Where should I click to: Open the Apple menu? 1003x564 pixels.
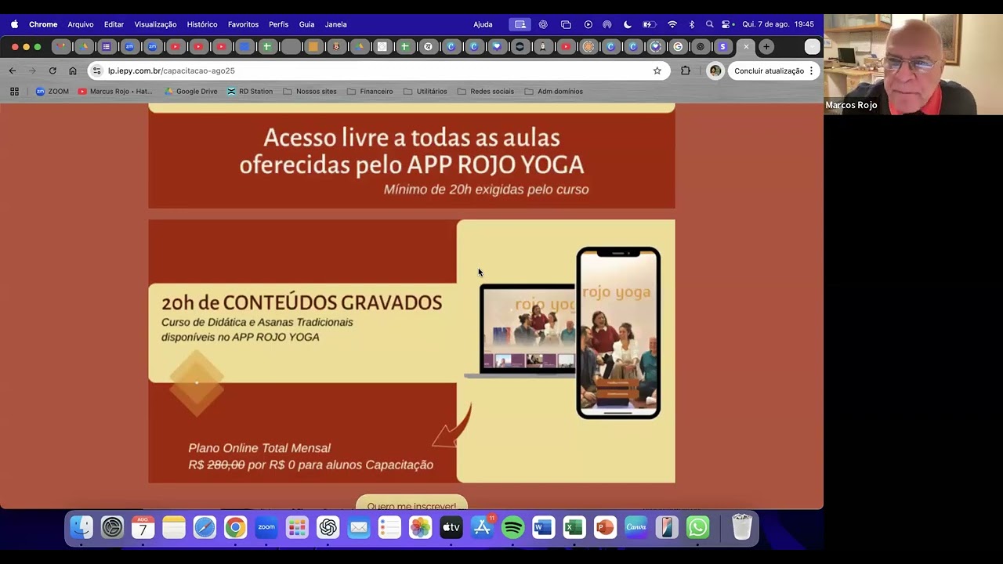coord(14,24)
